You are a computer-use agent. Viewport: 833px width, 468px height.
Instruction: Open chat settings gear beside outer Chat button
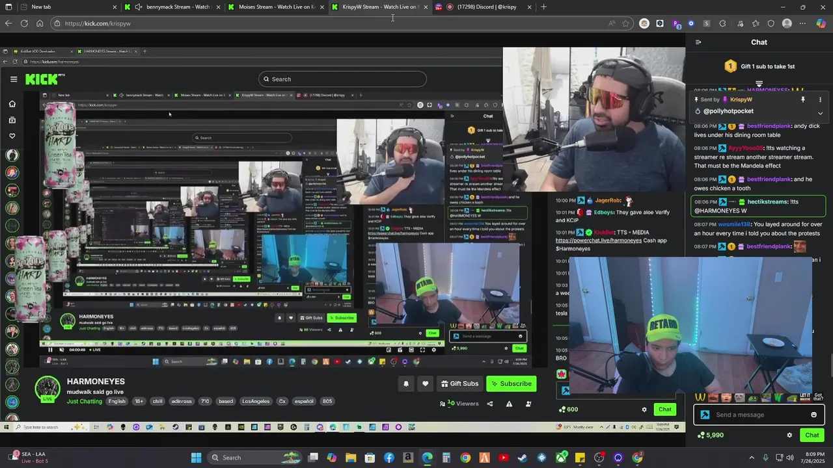point(789,435)
